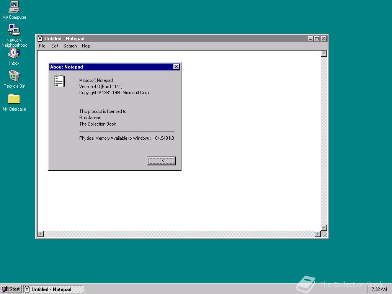Click OK in About Notepad dialog
Image resolution: width=392 pixels, height=294 pixels.
pyautogui.click(x=161, y=161)
